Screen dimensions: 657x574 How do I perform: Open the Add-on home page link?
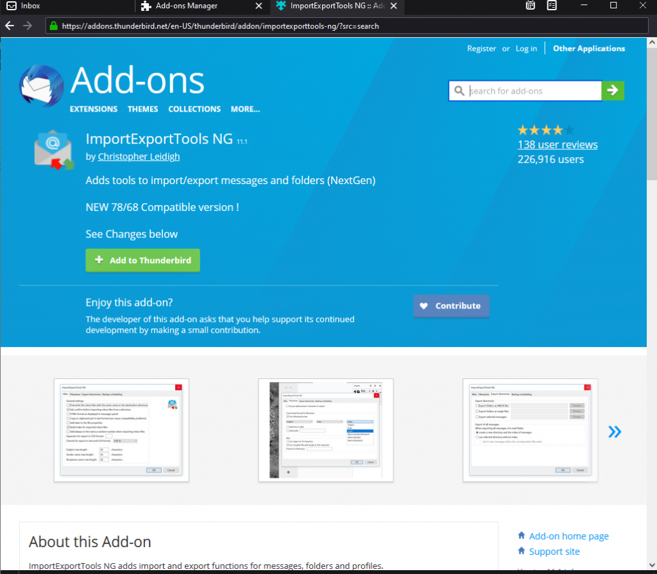coord(568,536)
